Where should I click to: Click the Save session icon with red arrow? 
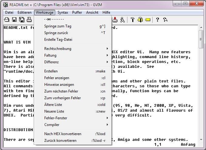pos(115,20)
